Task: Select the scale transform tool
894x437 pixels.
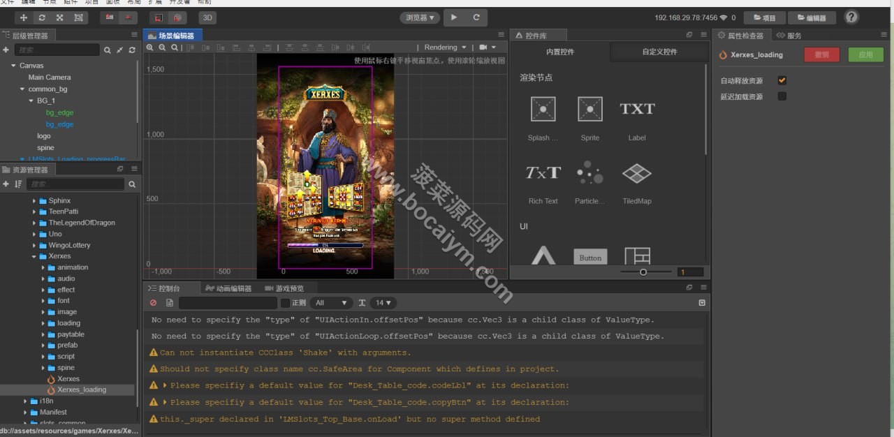Action: pyautogui.click(x=60, y=17)
